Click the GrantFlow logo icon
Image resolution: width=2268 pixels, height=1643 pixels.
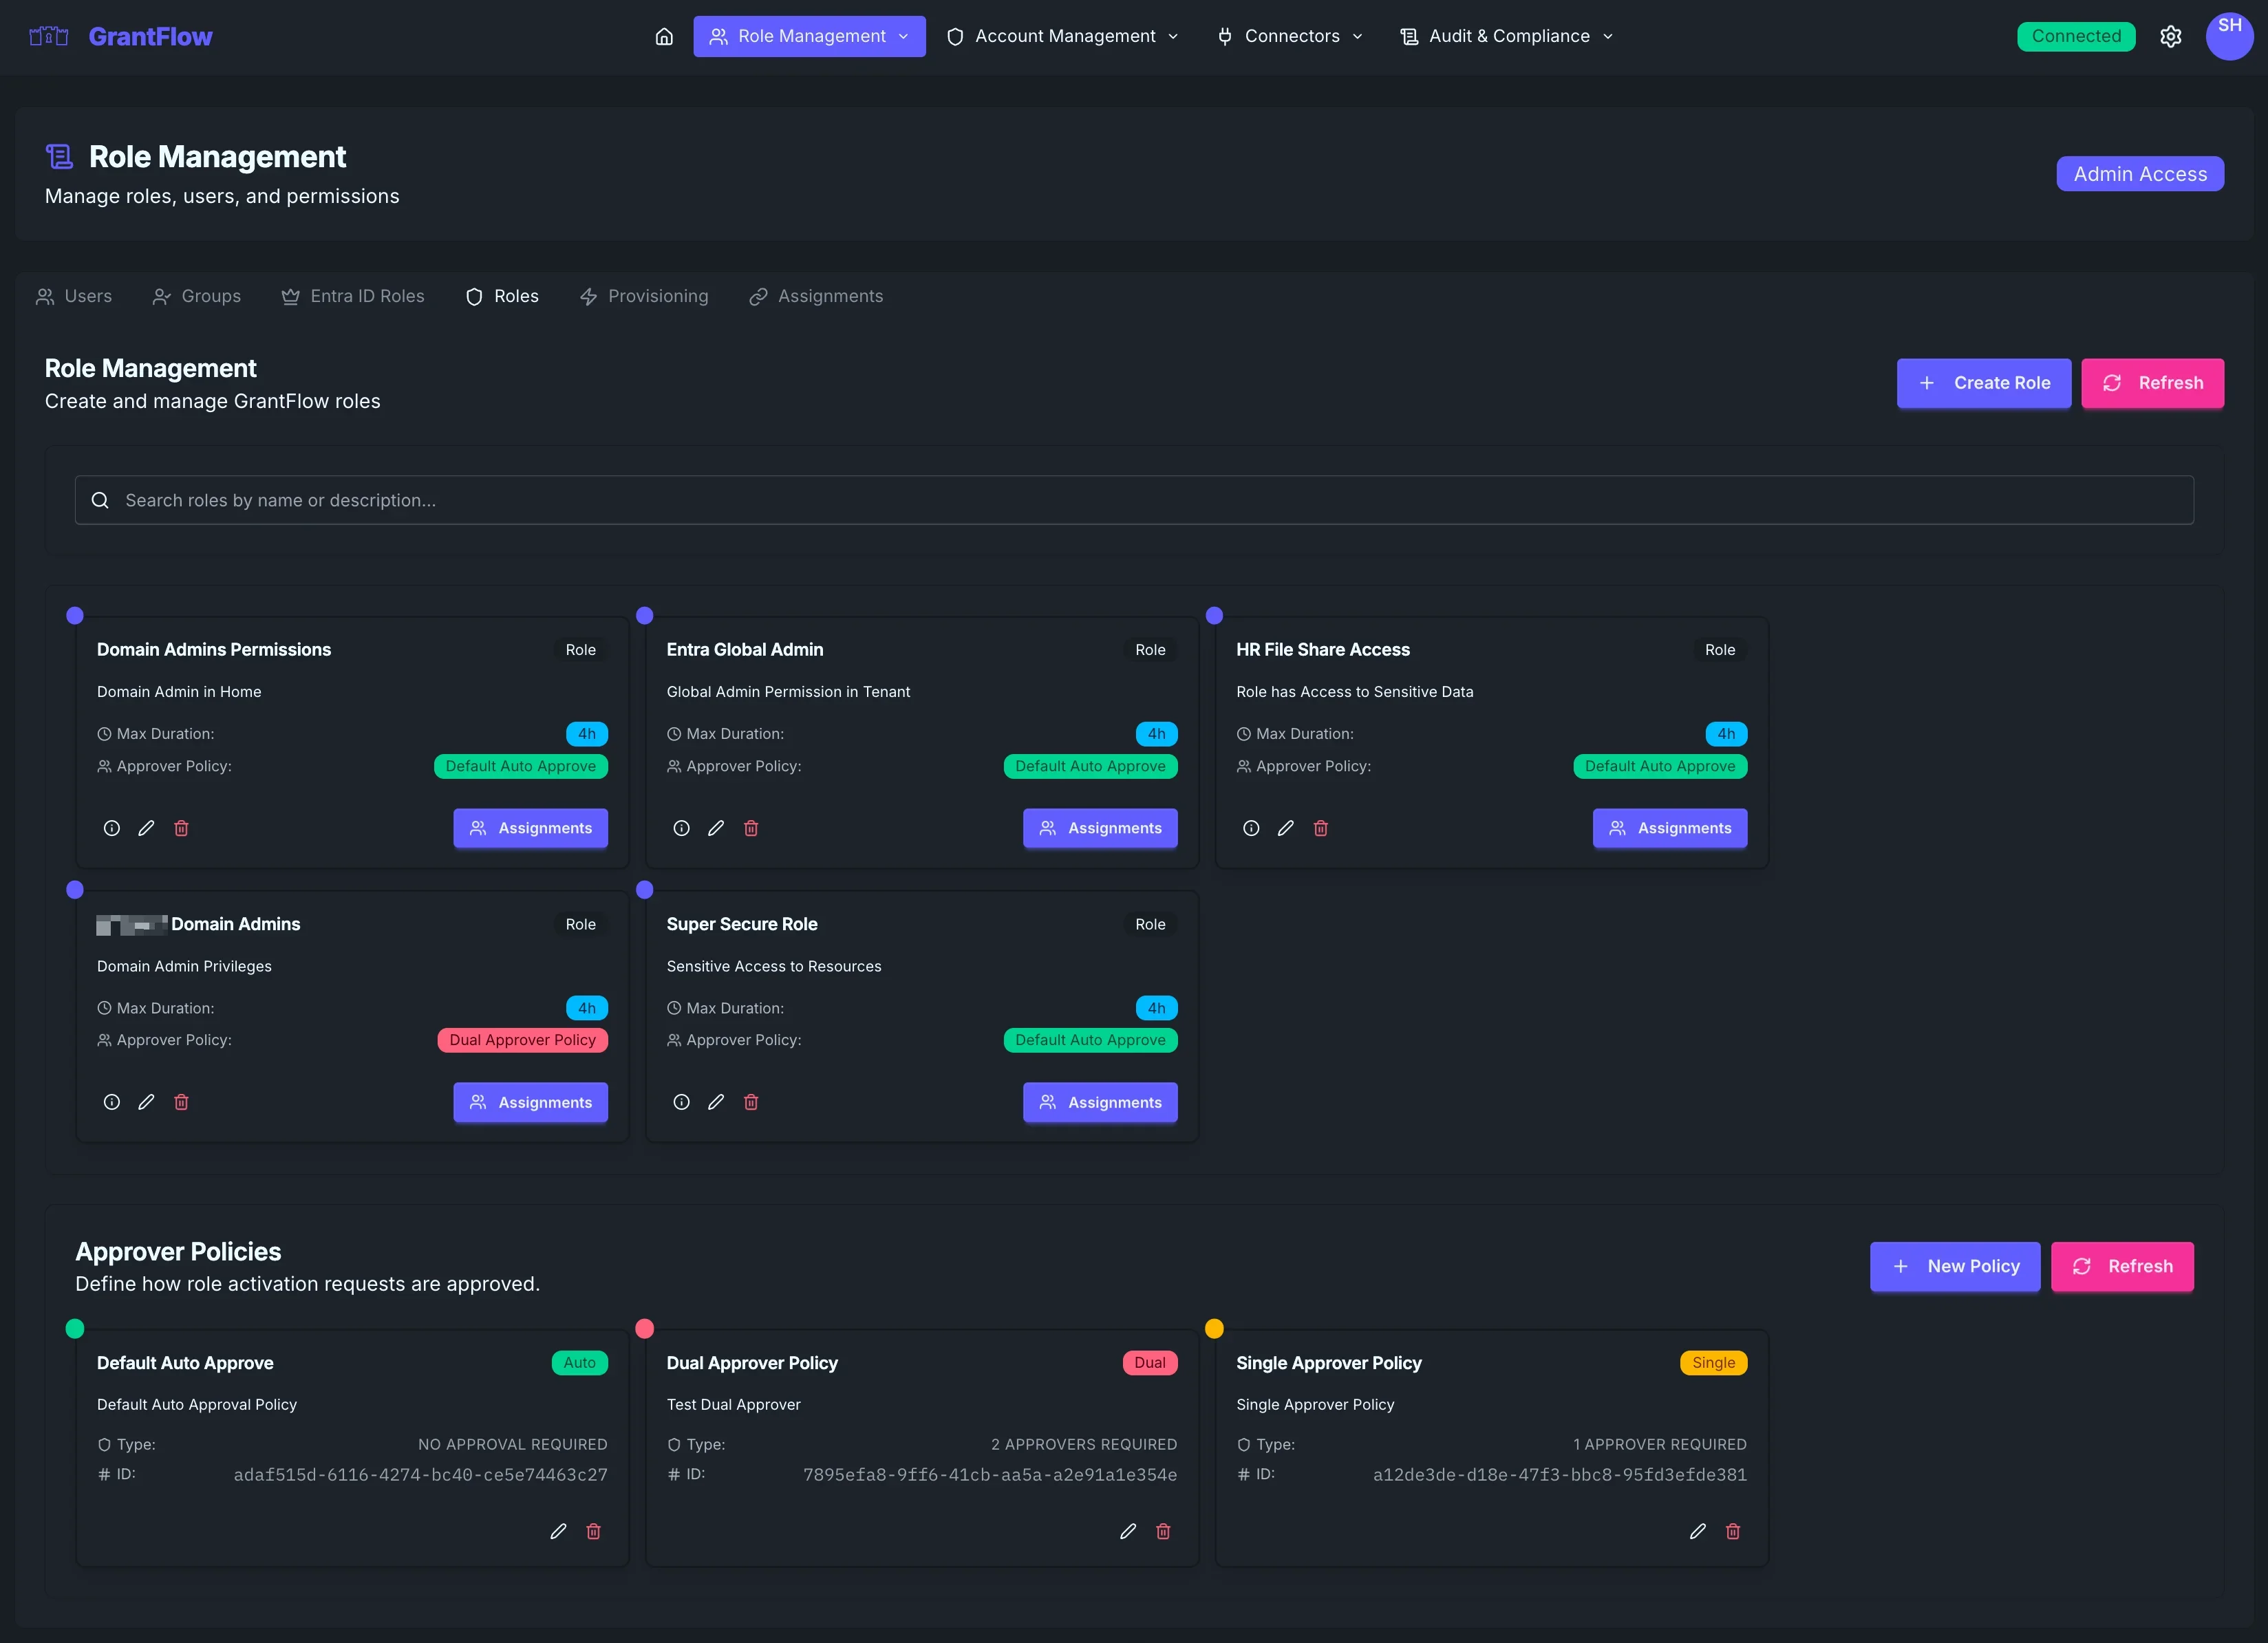[47, 35]
